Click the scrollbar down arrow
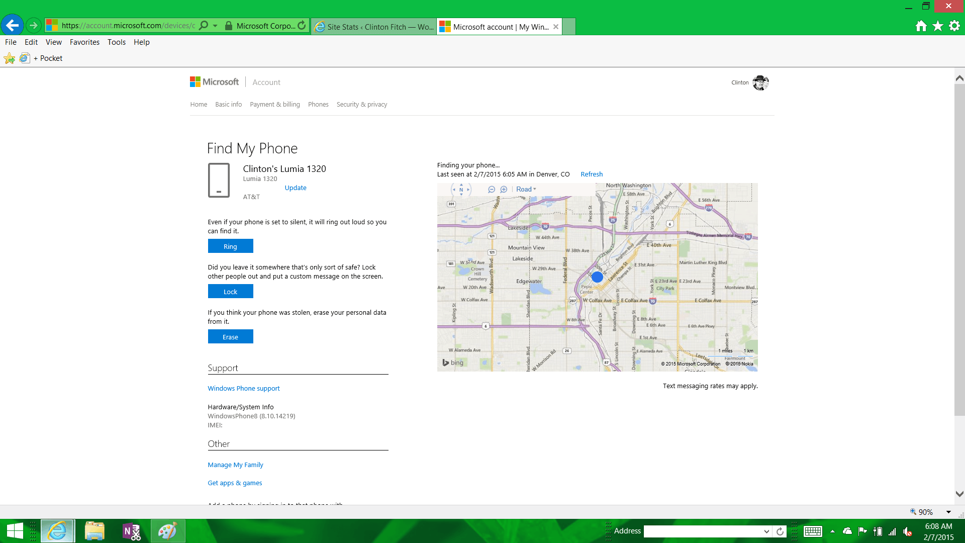This screenshot has height=543, width=965. coord(959,494)
